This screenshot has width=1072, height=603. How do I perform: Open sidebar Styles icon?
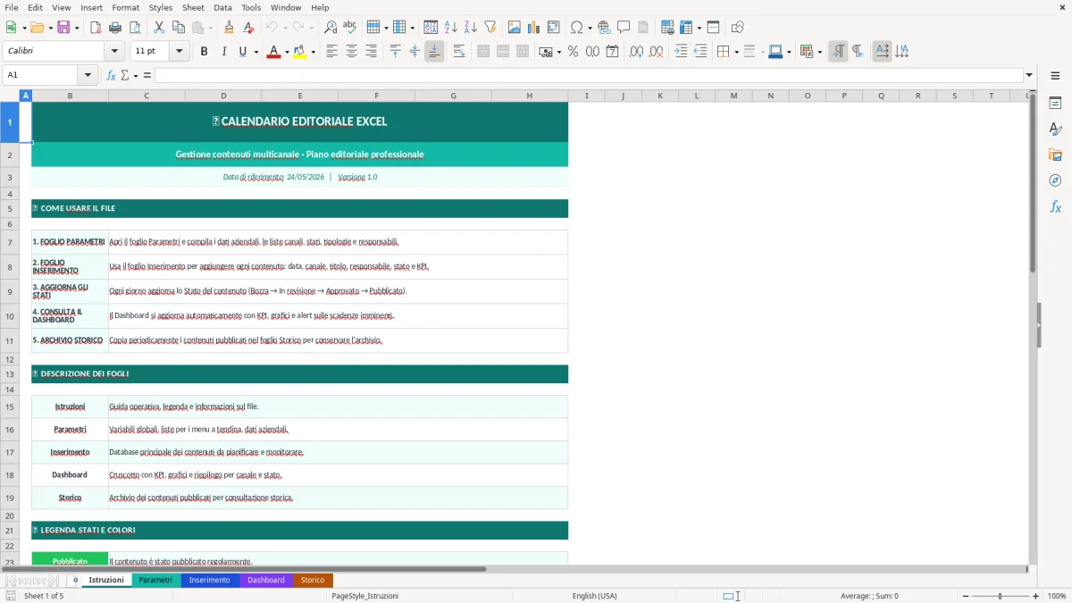coord(1055,130)
